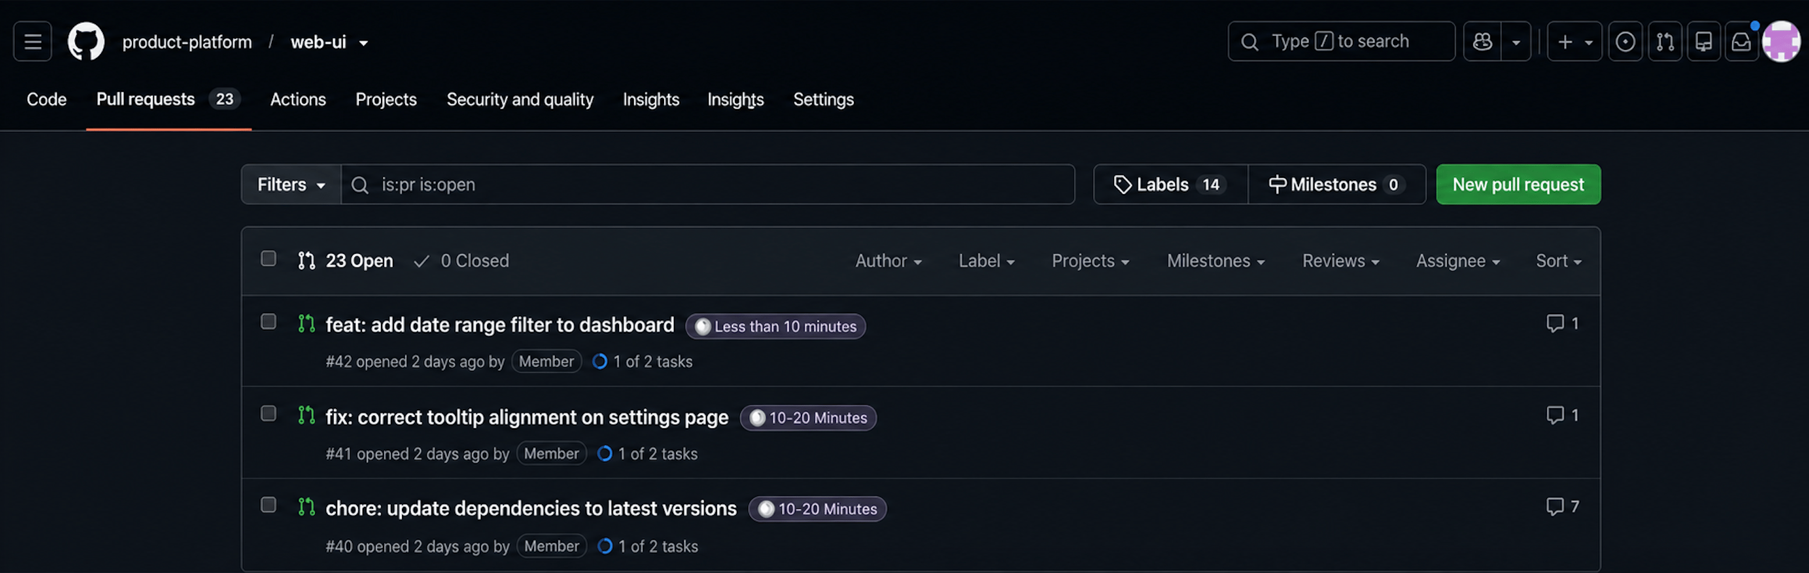This screenshot has width=1809, height=573.
Task: Click the 10-20 Minutes label on PR #40
Action: coord(817,509)
